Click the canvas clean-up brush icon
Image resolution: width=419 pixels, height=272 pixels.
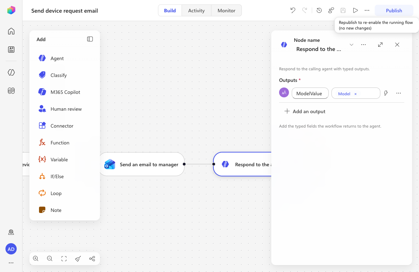click(x=78, y=258)
